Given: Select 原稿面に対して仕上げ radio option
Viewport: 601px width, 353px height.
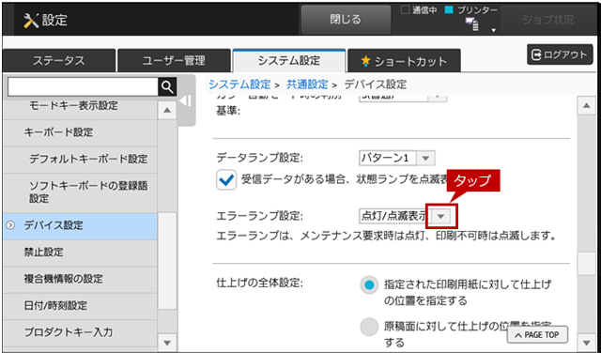Looking at the screenshot, I should [x=369, y=327].
